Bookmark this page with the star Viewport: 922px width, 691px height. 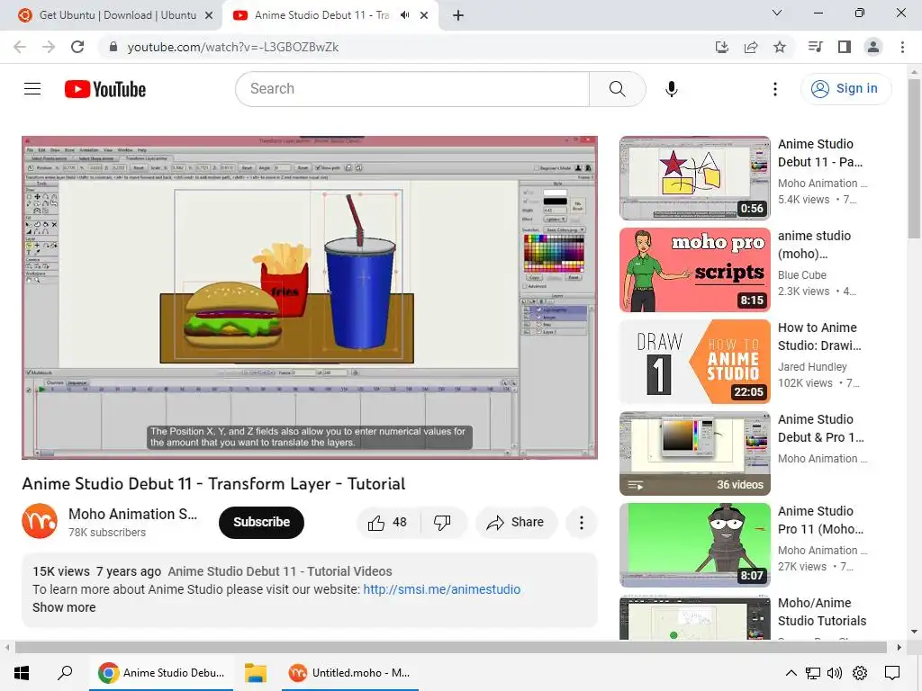tap(780, 47)
